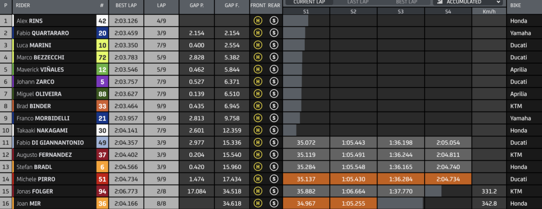542x209 pixels.
Task: Click the S1 sector column header
Action: tap(306, 12)
